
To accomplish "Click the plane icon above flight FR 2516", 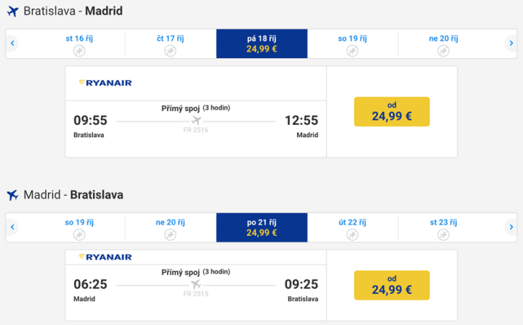I will pos(196,120).
